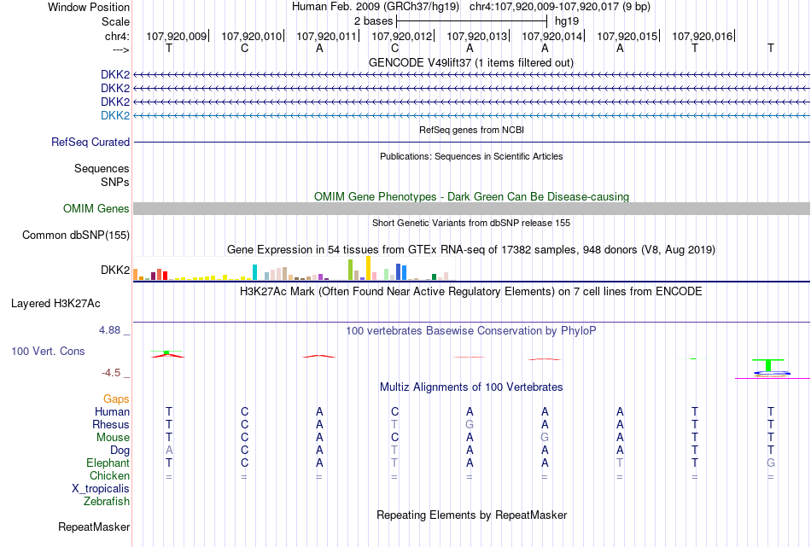This screenshot has height=547, width=811.
Task: Click the 'RepeatMasker' track label
Action: (x=94, y=527)
